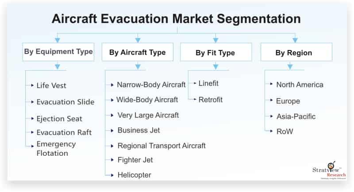The width and height of the screenshot is (354, 192).
Task: Click the Emergency Flotation item
Action: (56, 149)
